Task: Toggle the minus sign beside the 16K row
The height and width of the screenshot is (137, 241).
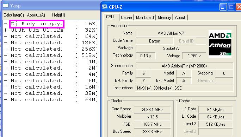Action: coord(6,24)
